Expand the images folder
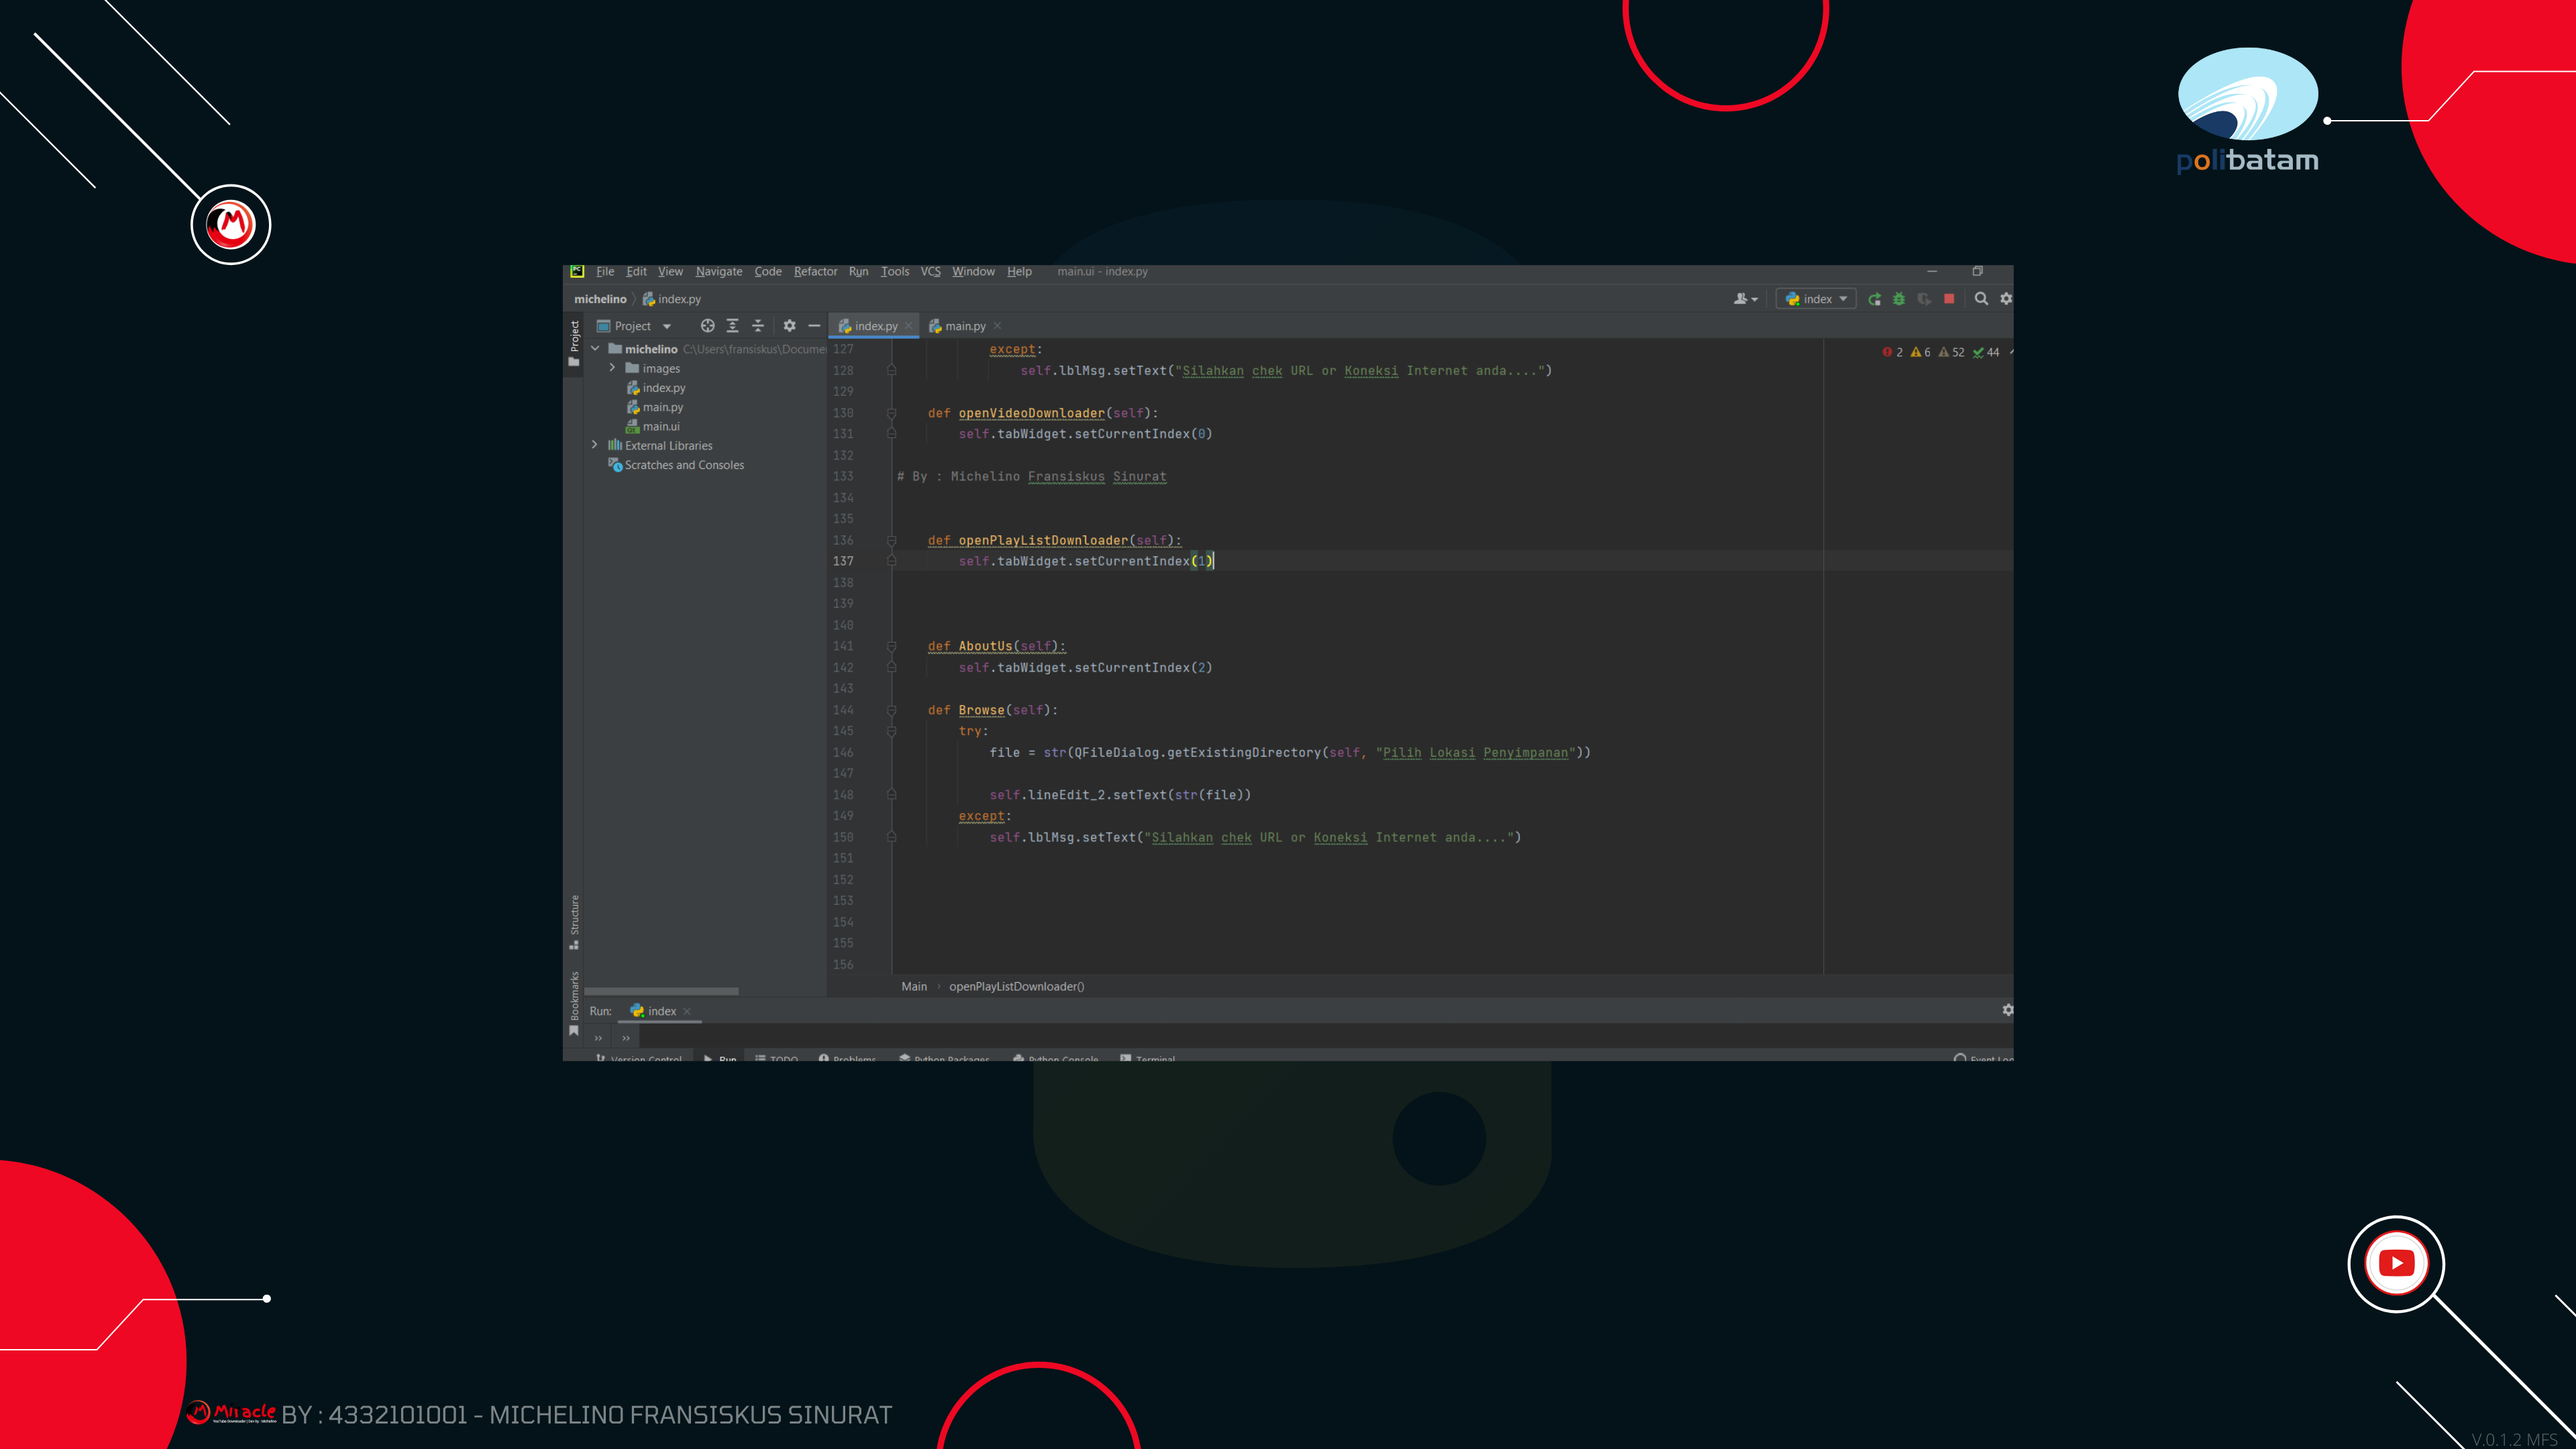Viewport: 2576px width, 1449px height. [x=612, y=368]
